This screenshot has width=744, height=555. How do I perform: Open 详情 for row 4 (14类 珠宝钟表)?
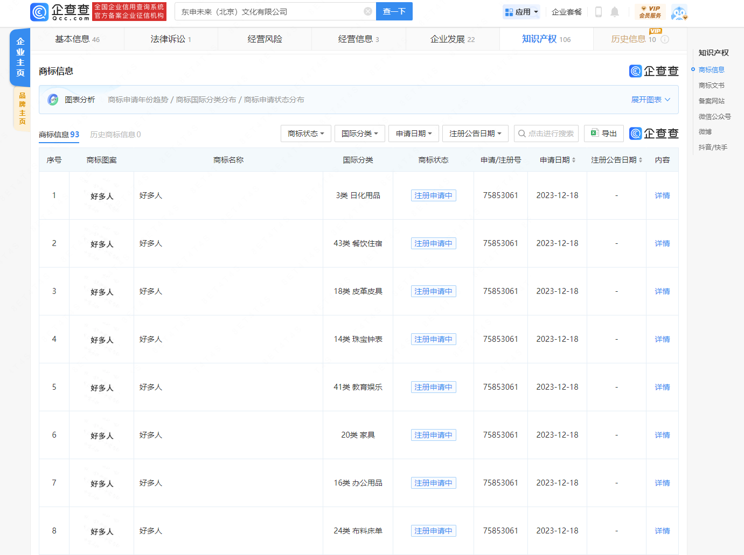[662, 339]
